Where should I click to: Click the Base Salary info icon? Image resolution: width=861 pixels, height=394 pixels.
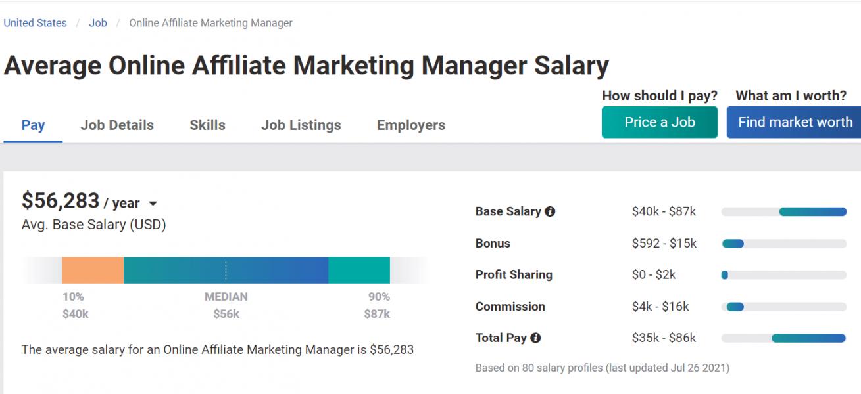550,211
